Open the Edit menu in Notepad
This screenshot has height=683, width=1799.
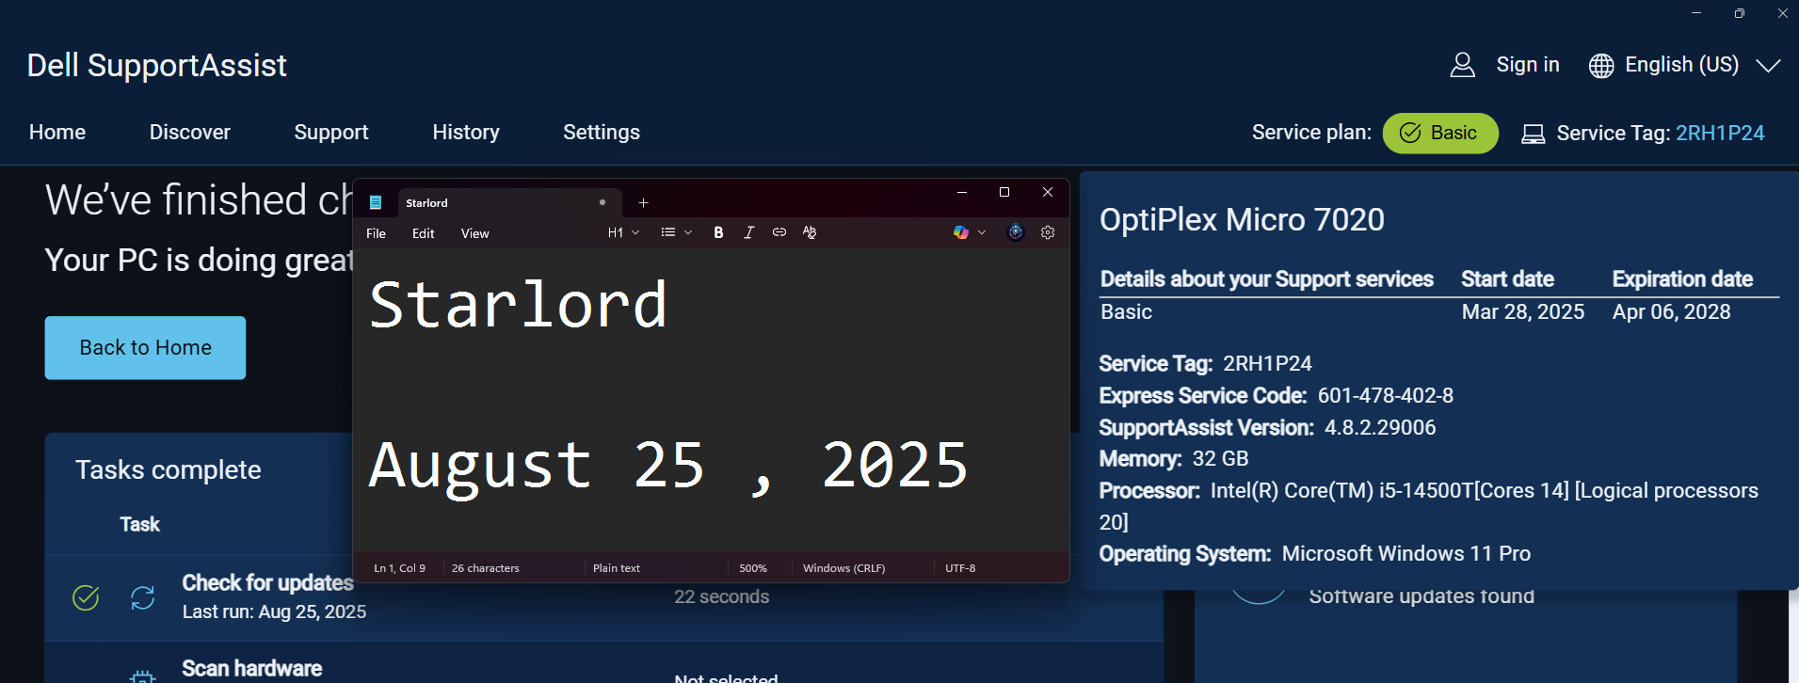pyautogui.click(x=423, y=233)
